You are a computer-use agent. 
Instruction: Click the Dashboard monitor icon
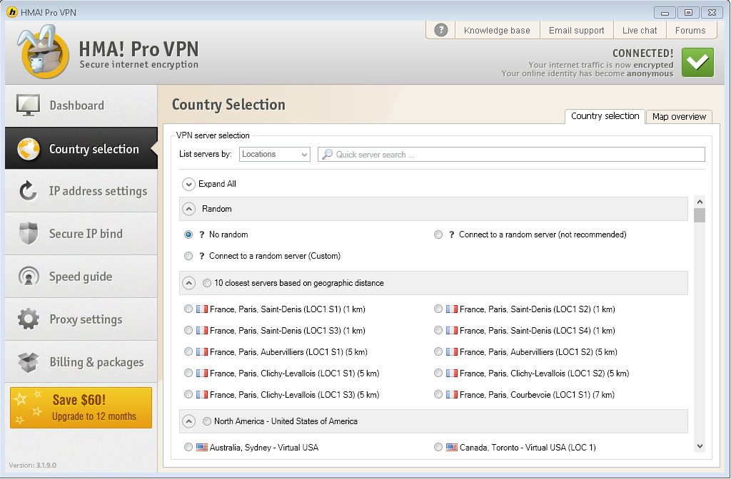[28, 105]
